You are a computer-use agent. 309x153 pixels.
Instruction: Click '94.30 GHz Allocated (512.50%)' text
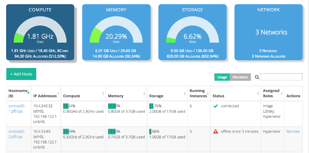(40, 56)
